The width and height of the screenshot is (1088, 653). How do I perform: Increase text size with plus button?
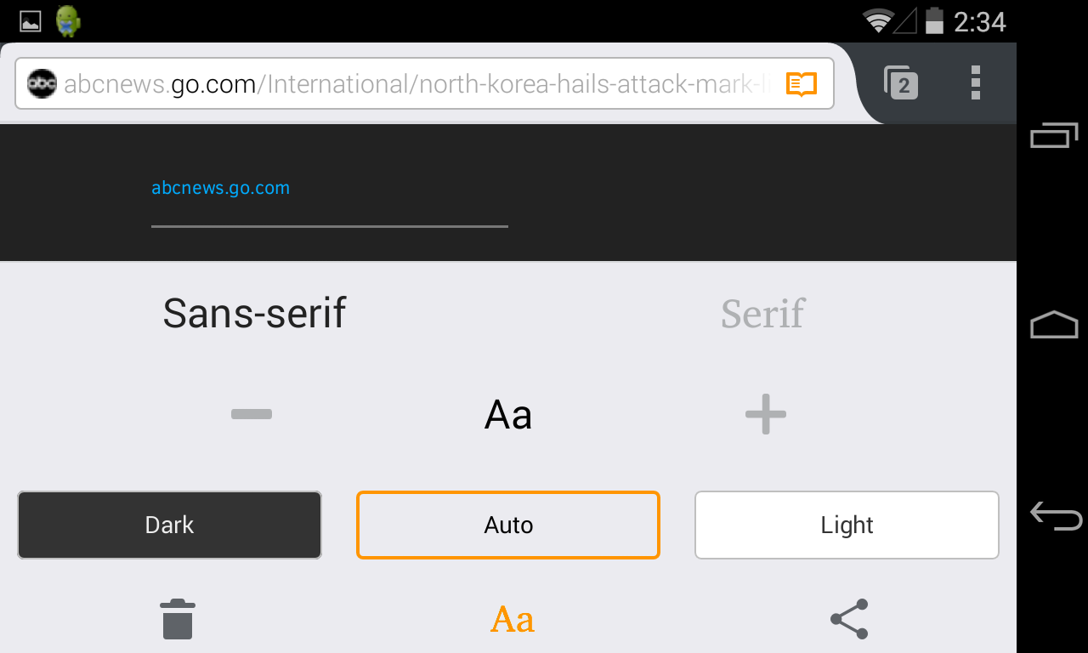coord(766,414)
